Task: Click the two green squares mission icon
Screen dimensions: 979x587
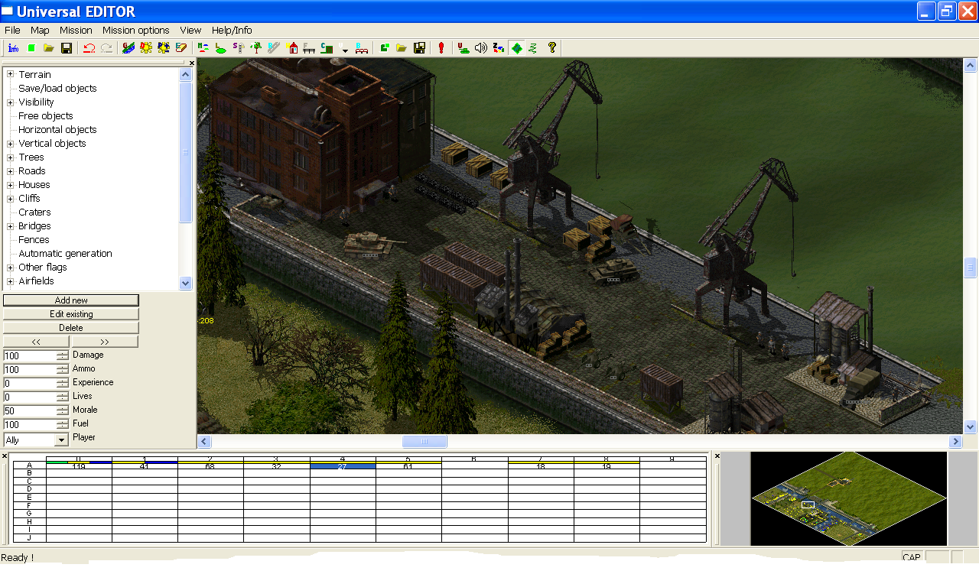Action: [385, 48]
